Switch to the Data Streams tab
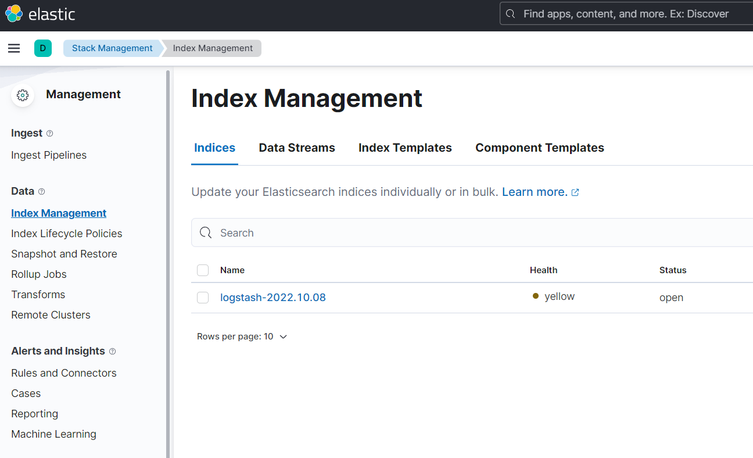 click(x=297, y=148)
